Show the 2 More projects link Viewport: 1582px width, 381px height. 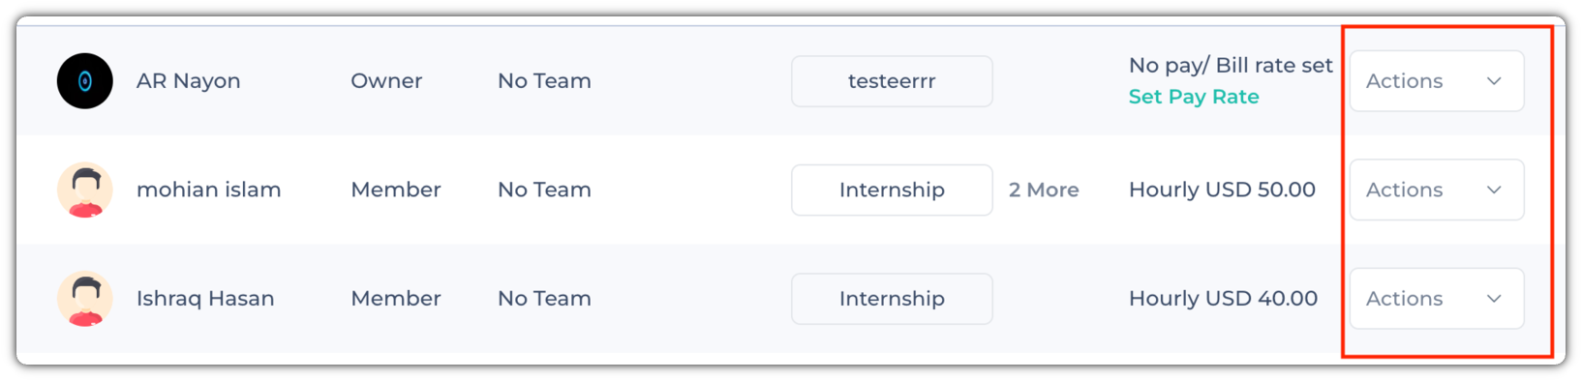1044,190
